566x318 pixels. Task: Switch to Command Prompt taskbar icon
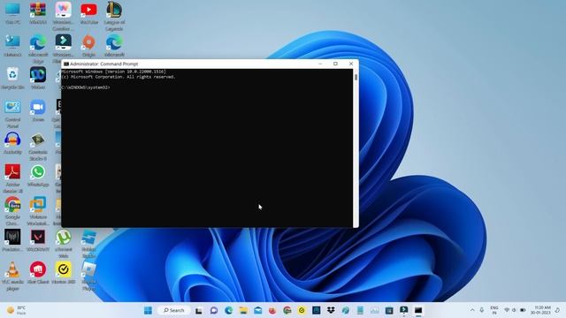pos(418,310)
